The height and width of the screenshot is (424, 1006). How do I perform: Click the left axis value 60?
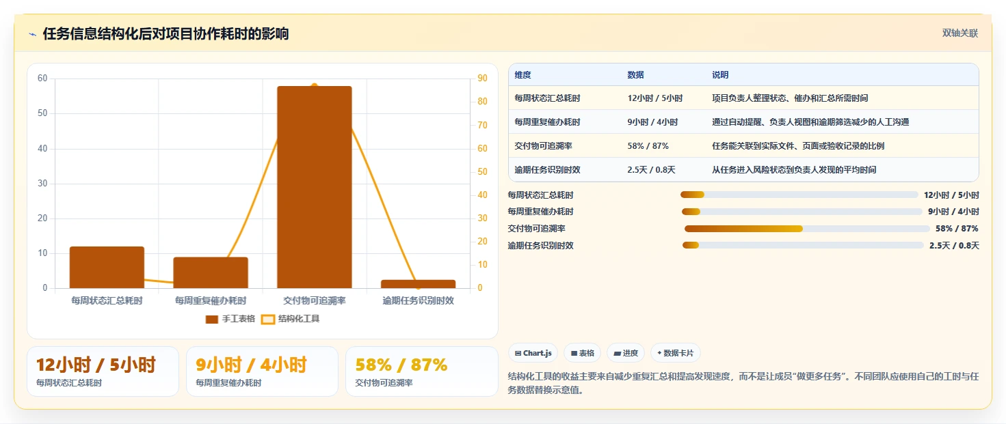pos(42,79)
